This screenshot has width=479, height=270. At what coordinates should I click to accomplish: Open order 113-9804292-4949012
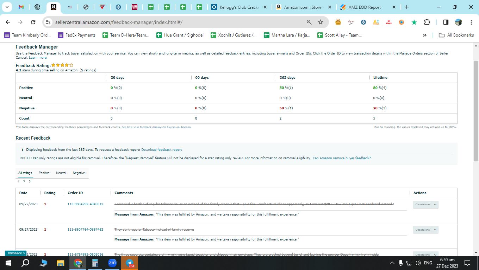tap(85, 204)
